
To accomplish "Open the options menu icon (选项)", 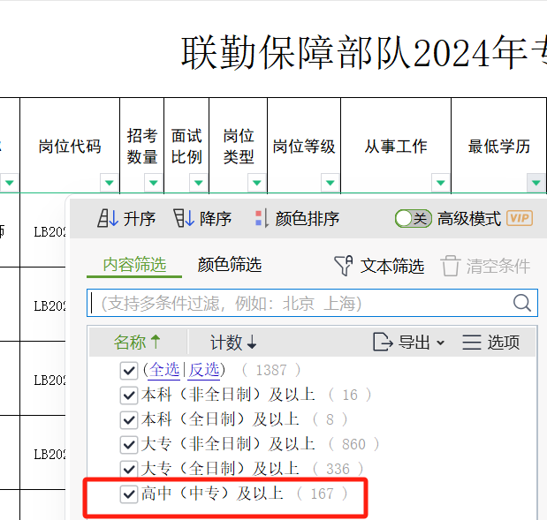I will point(472,343).
